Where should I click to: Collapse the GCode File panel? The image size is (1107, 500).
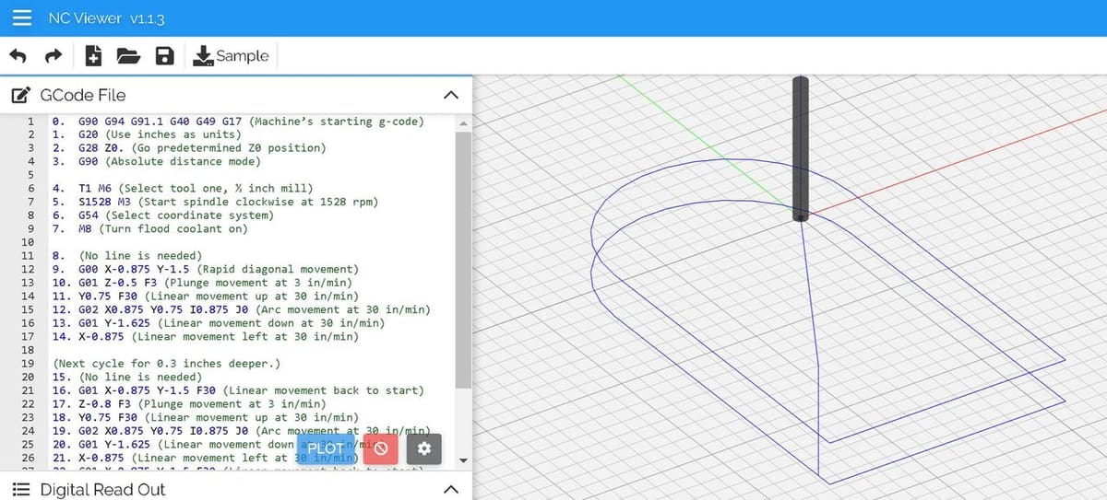[x=450, y=95]
